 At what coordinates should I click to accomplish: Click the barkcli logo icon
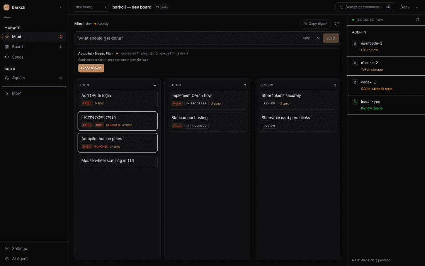coord(7,7)
